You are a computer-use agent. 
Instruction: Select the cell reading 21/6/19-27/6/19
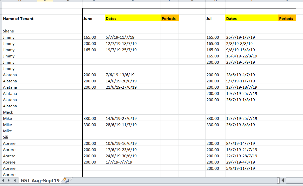click(x=133, y=86)
